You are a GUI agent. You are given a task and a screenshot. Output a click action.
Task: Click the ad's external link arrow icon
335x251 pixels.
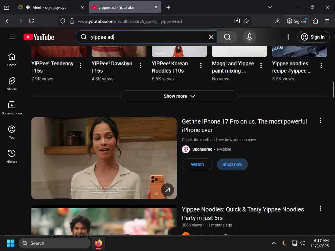point(167,190)
